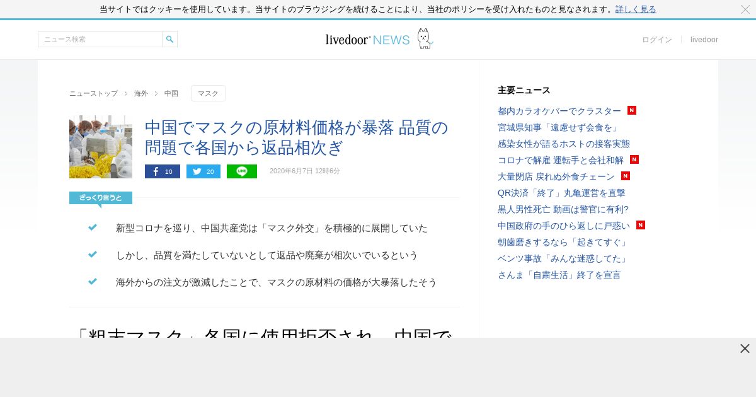Click the N badge beside 都内カラオケバーでクラスター

pos(632,110)
